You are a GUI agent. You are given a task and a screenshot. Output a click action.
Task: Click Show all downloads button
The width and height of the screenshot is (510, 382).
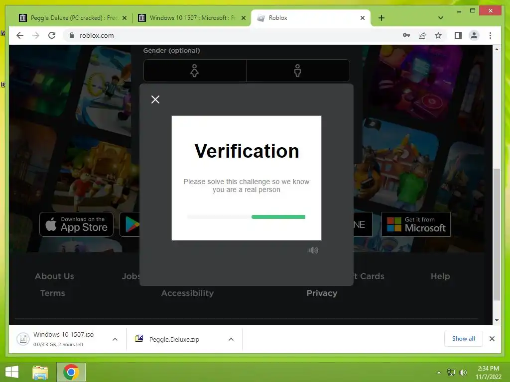point(464,339)
